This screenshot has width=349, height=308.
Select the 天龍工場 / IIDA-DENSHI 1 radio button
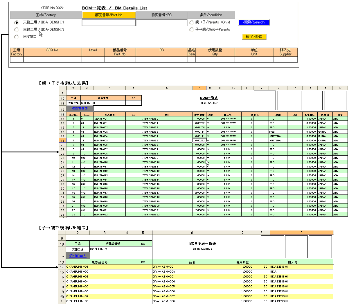coord(17,22)
